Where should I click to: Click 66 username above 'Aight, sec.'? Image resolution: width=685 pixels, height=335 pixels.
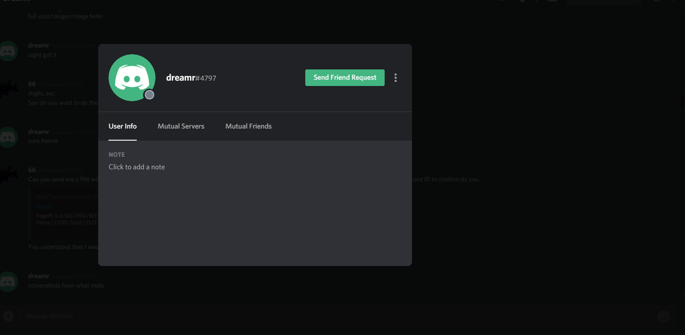(32, 84)
